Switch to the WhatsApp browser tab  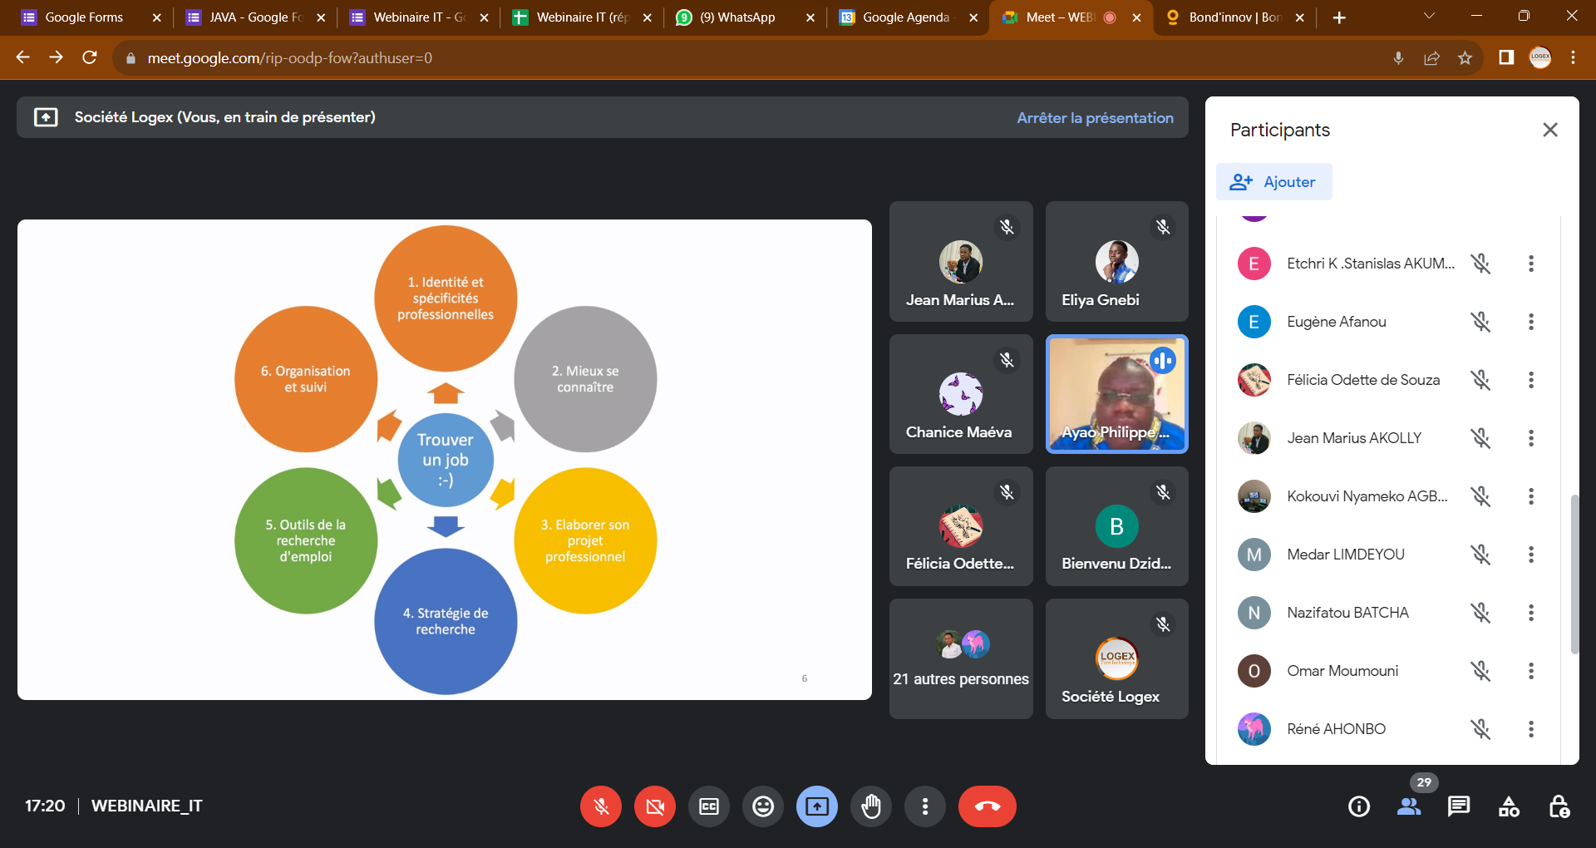[x=736, y=17]
